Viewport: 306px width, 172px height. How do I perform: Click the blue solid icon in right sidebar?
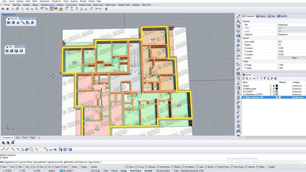click(x=238, y=36)
